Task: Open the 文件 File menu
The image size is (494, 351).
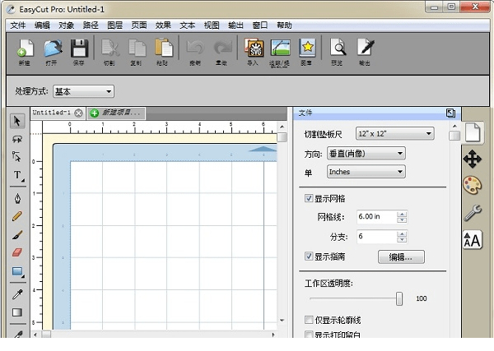Action: click(x=18, y=25)
